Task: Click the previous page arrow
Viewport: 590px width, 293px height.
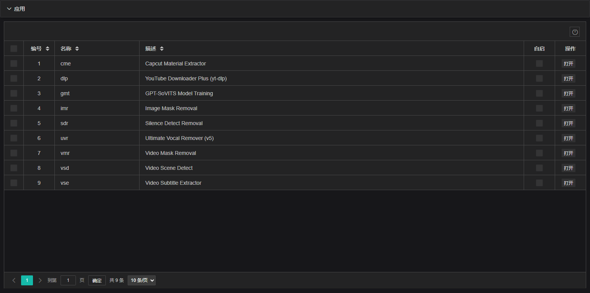Action: click(x=14, y=280)
